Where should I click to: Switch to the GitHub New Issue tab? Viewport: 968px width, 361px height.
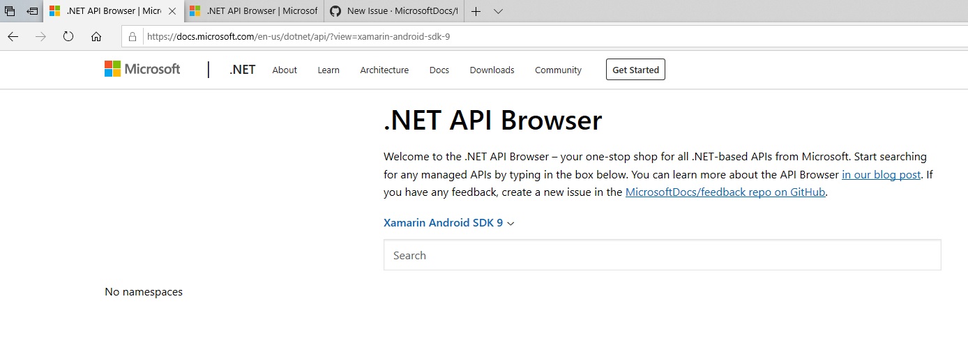tap(394, 11)
